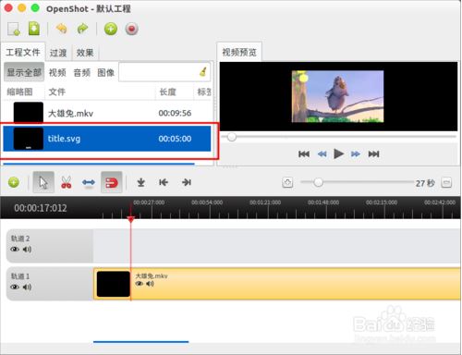The width and height of the screenshot is (462, 355).
Task: Toggle the magnet snapping tool
Action: [112, 182]
